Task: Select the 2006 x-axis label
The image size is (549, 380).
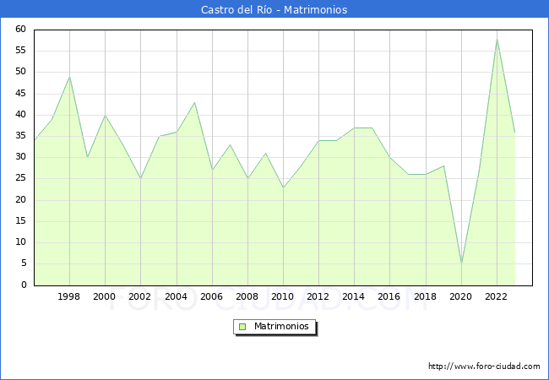Action: coord(211,296)
